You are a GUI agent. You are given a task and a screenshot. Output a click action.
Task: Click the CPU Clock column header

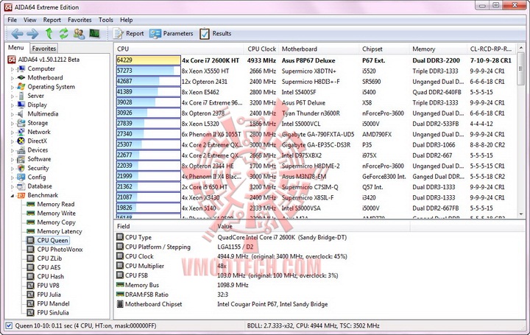(261, 49)
